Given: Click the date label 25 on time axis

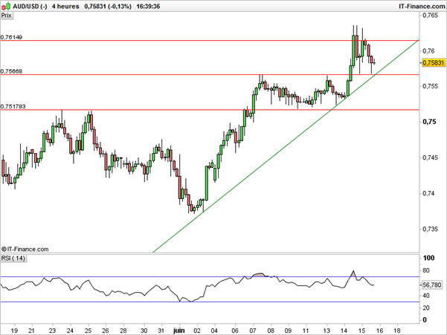Looking at the screenshot, I should pyautogui.click(x=88, y=331).
